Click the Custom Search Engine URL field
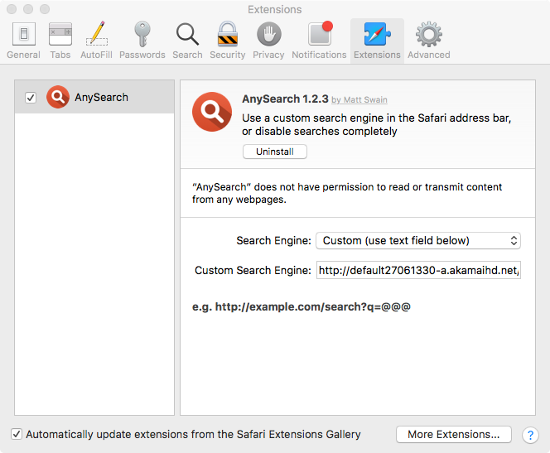The height and width of the screenshot is (453, 550). 418,270
